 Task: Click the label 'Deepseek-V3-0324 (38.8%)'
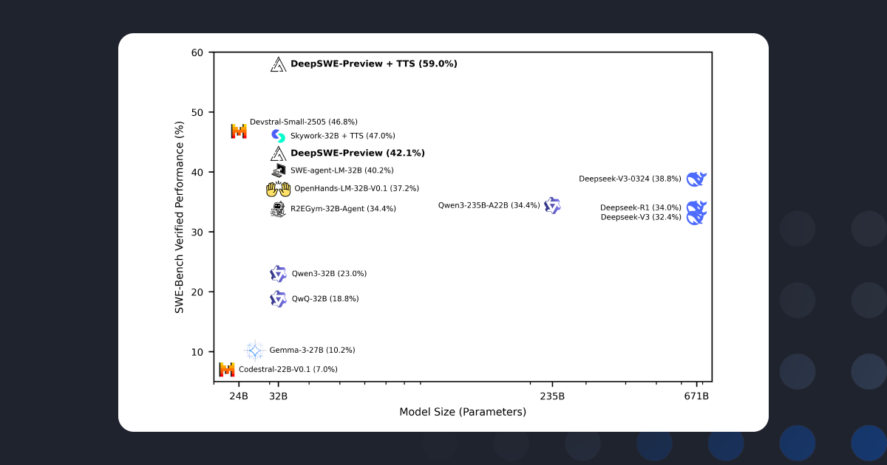(x=631, y=179)
